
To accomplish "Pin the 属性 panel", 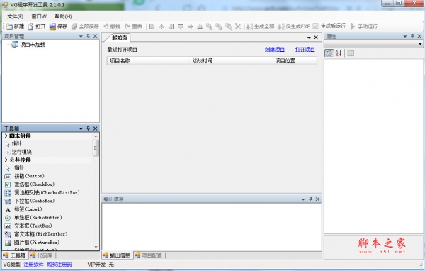I will [412, 36].
